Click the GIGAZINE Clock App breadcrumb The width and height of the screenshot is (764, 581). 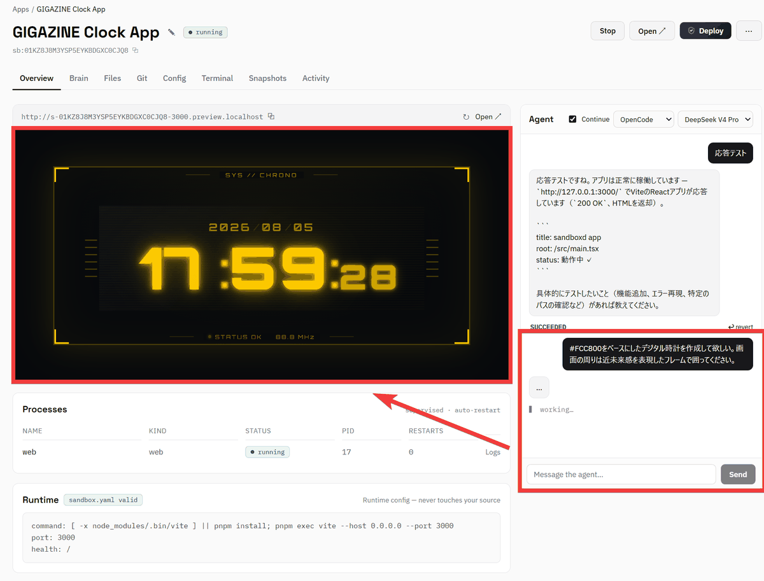pyautogui.click(x=71, y=10)
